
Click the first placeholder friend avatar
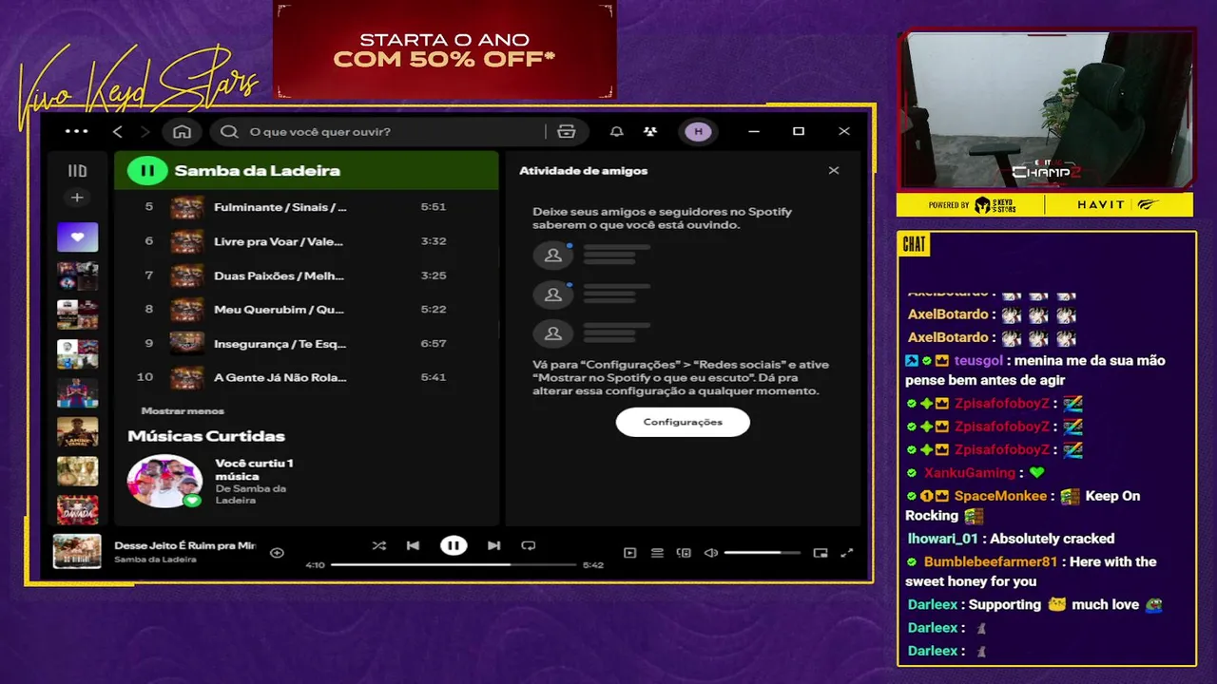pos(552,255)
